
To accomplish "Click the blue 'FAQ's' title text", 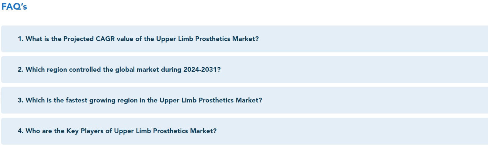I will pyautogui.click(x=14, y=7).
